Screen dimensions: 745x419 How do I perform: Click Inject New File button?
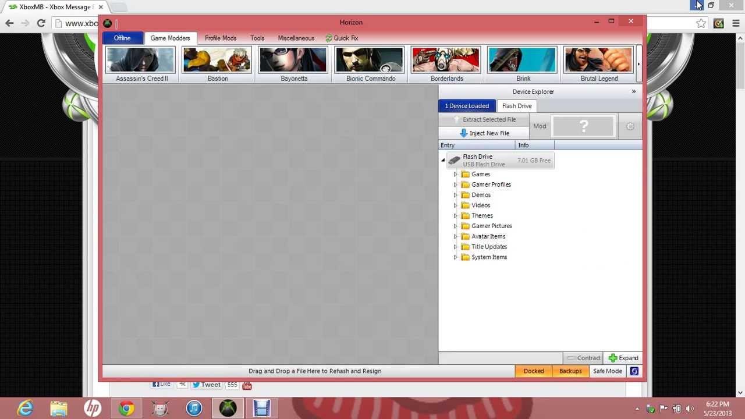[x=484, y=133]
